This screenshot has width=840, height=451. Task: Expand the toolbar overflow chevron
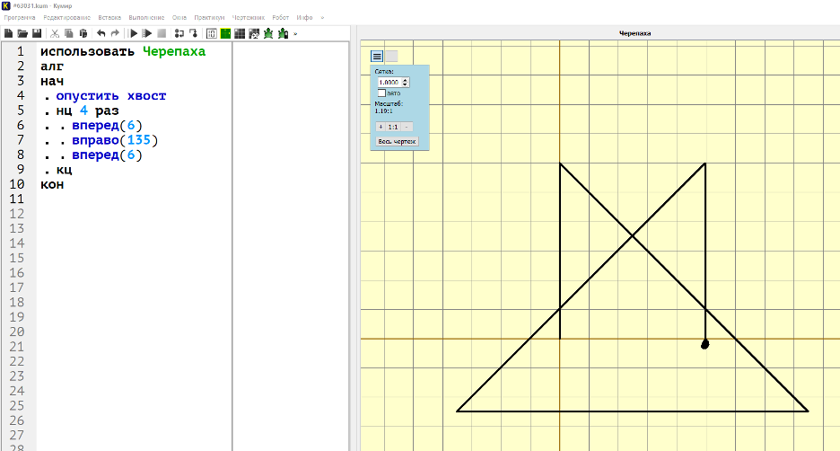(295, 34)
